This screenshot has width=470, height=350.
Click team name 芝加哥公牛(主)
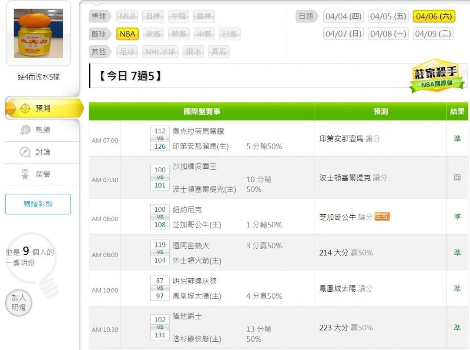click(x=197, y=224)
